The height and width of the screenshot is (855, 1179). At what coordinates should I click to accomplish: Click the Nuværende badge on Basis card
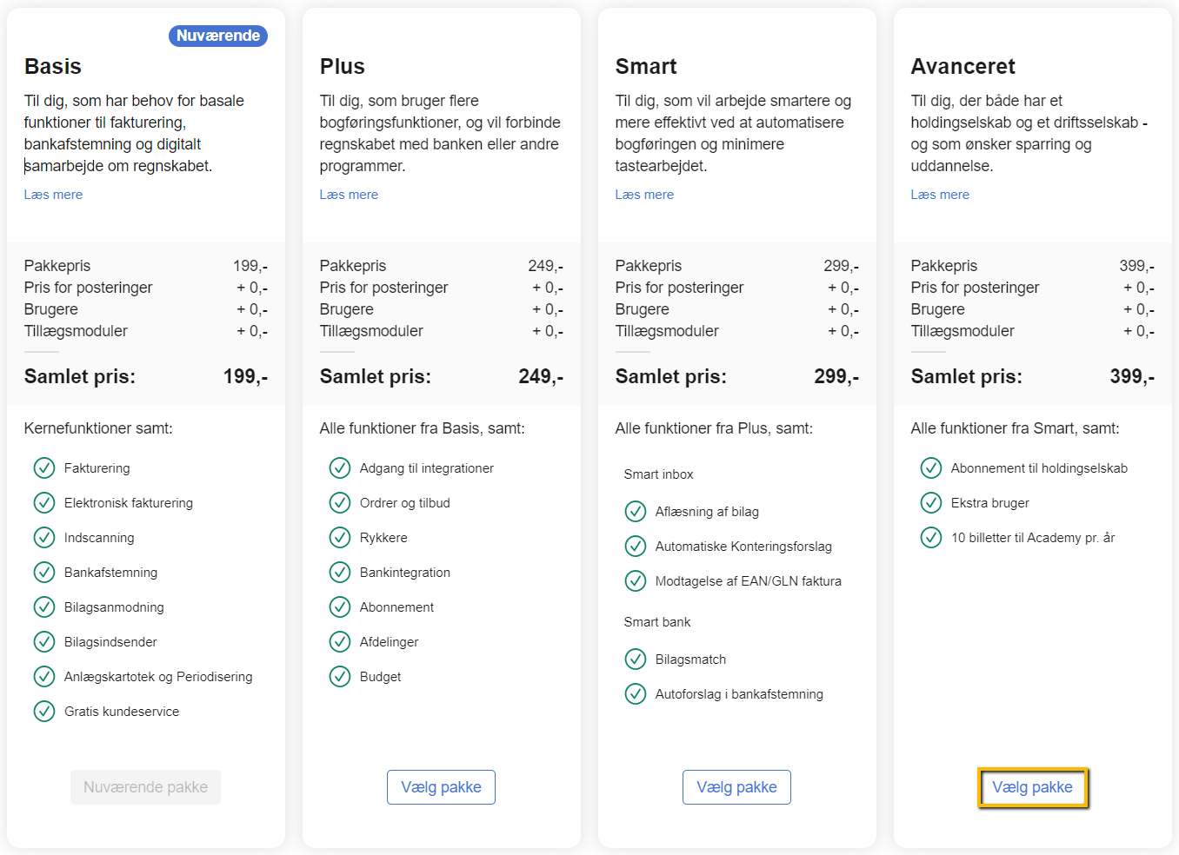(x=218, y=36)
